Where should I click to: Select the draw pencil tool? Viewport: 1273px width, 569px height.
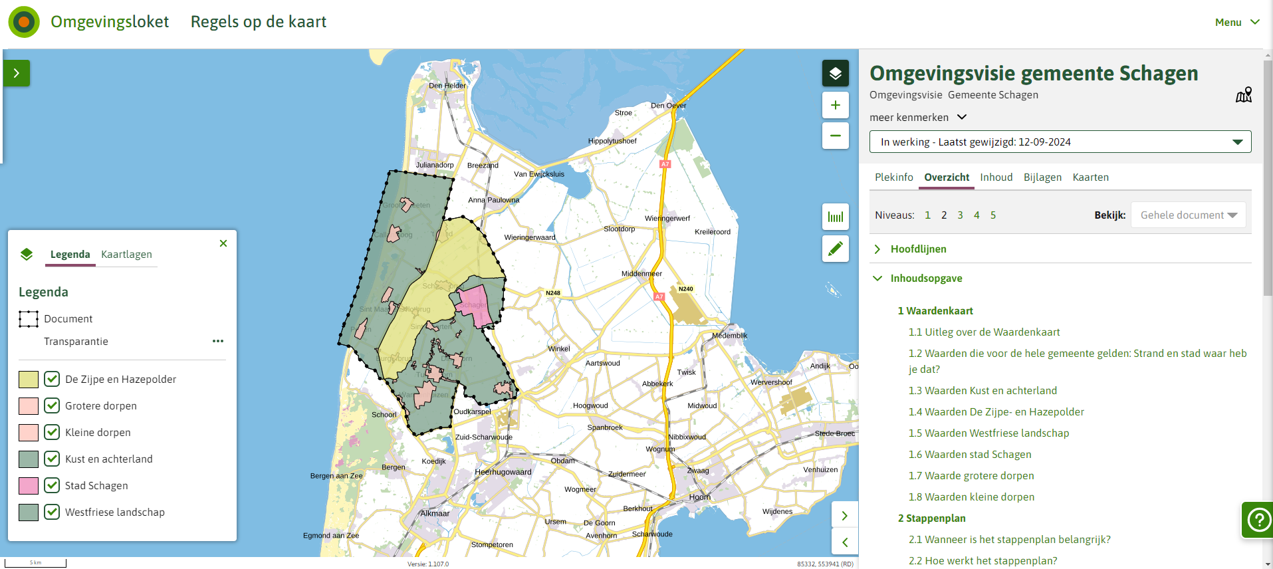(x=836, y=249)
